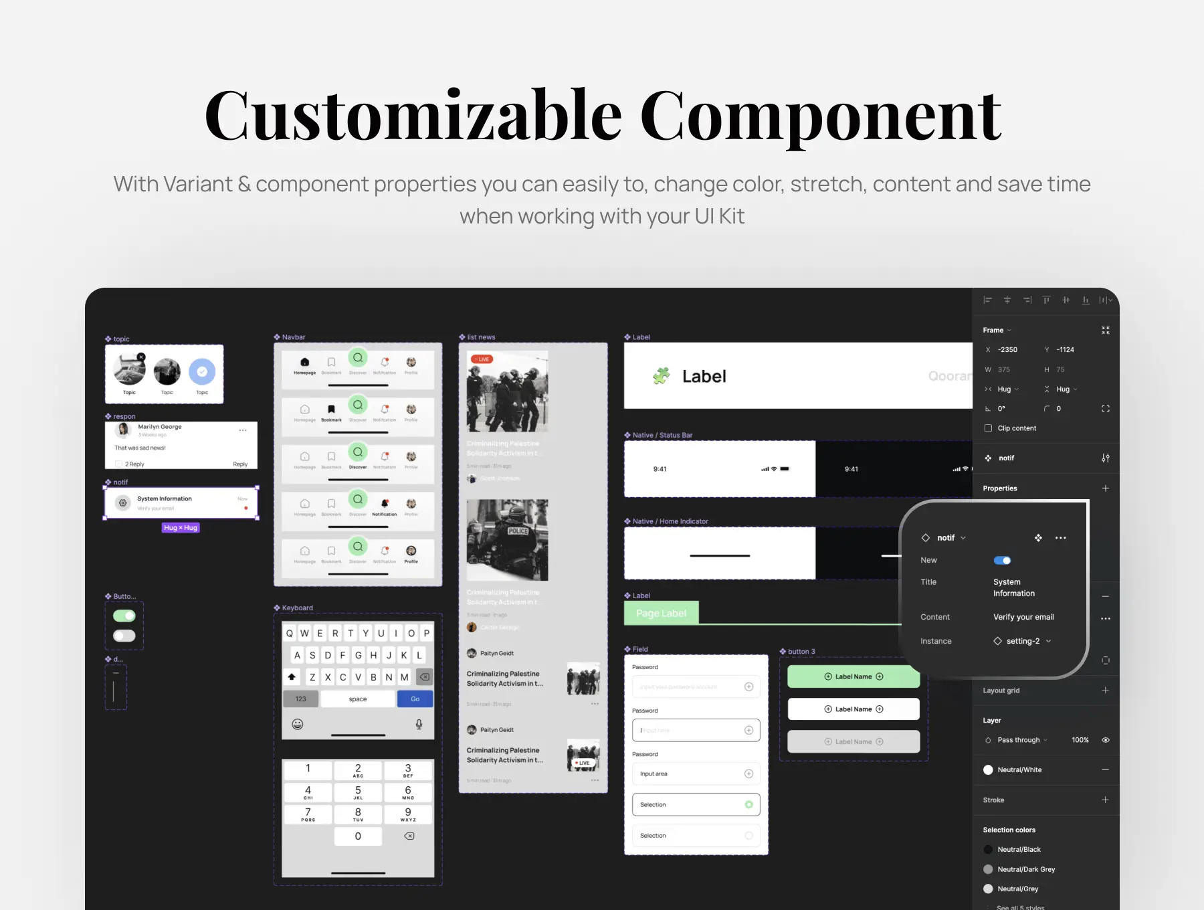Add a new property with the plus icon
This screenshot has width=1204, height=910.
1105,488
